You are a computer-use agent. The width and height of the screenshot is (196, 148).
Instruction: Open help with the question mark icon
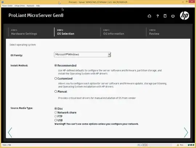tap(158, 16)
